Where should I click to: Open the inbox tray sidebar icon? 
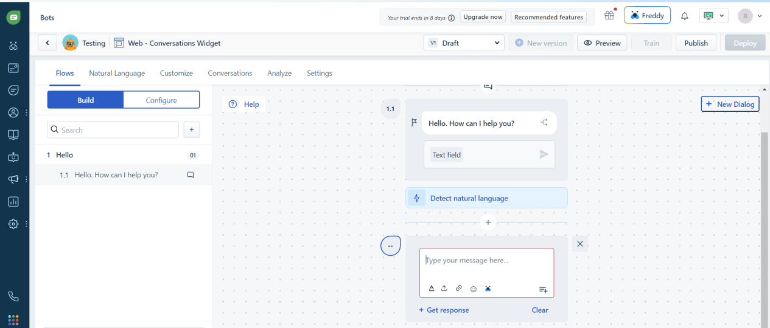pos(13,68)
